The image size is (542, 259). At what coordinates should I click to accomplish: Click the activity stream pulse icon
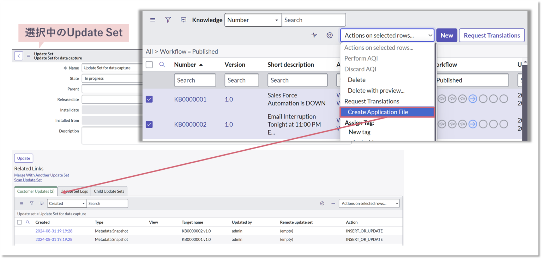314,35
